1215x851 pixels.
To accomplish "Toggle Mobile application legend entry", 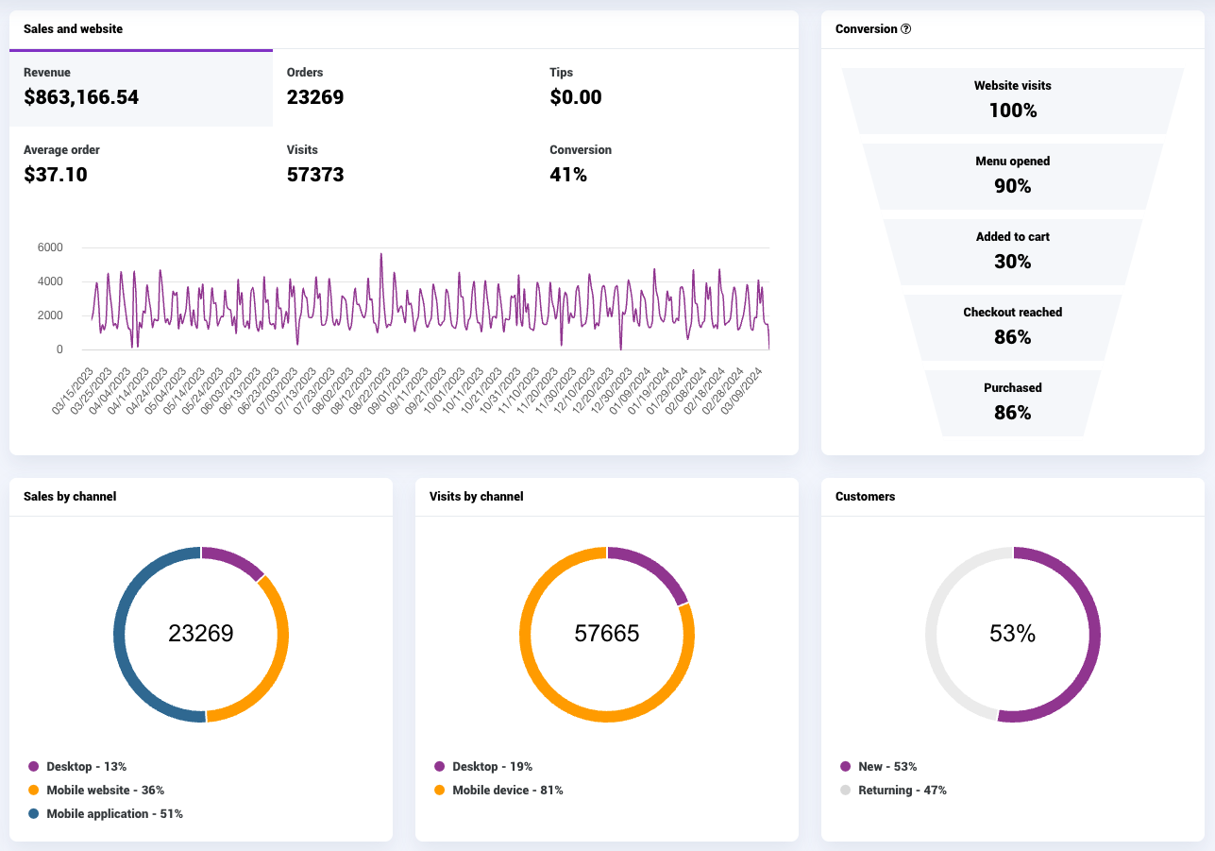I will click(x=106, y=814).
